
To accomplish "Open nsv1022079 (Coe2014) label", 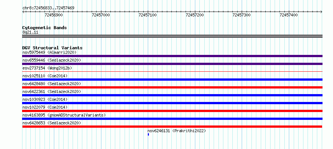I will (45, 107).
